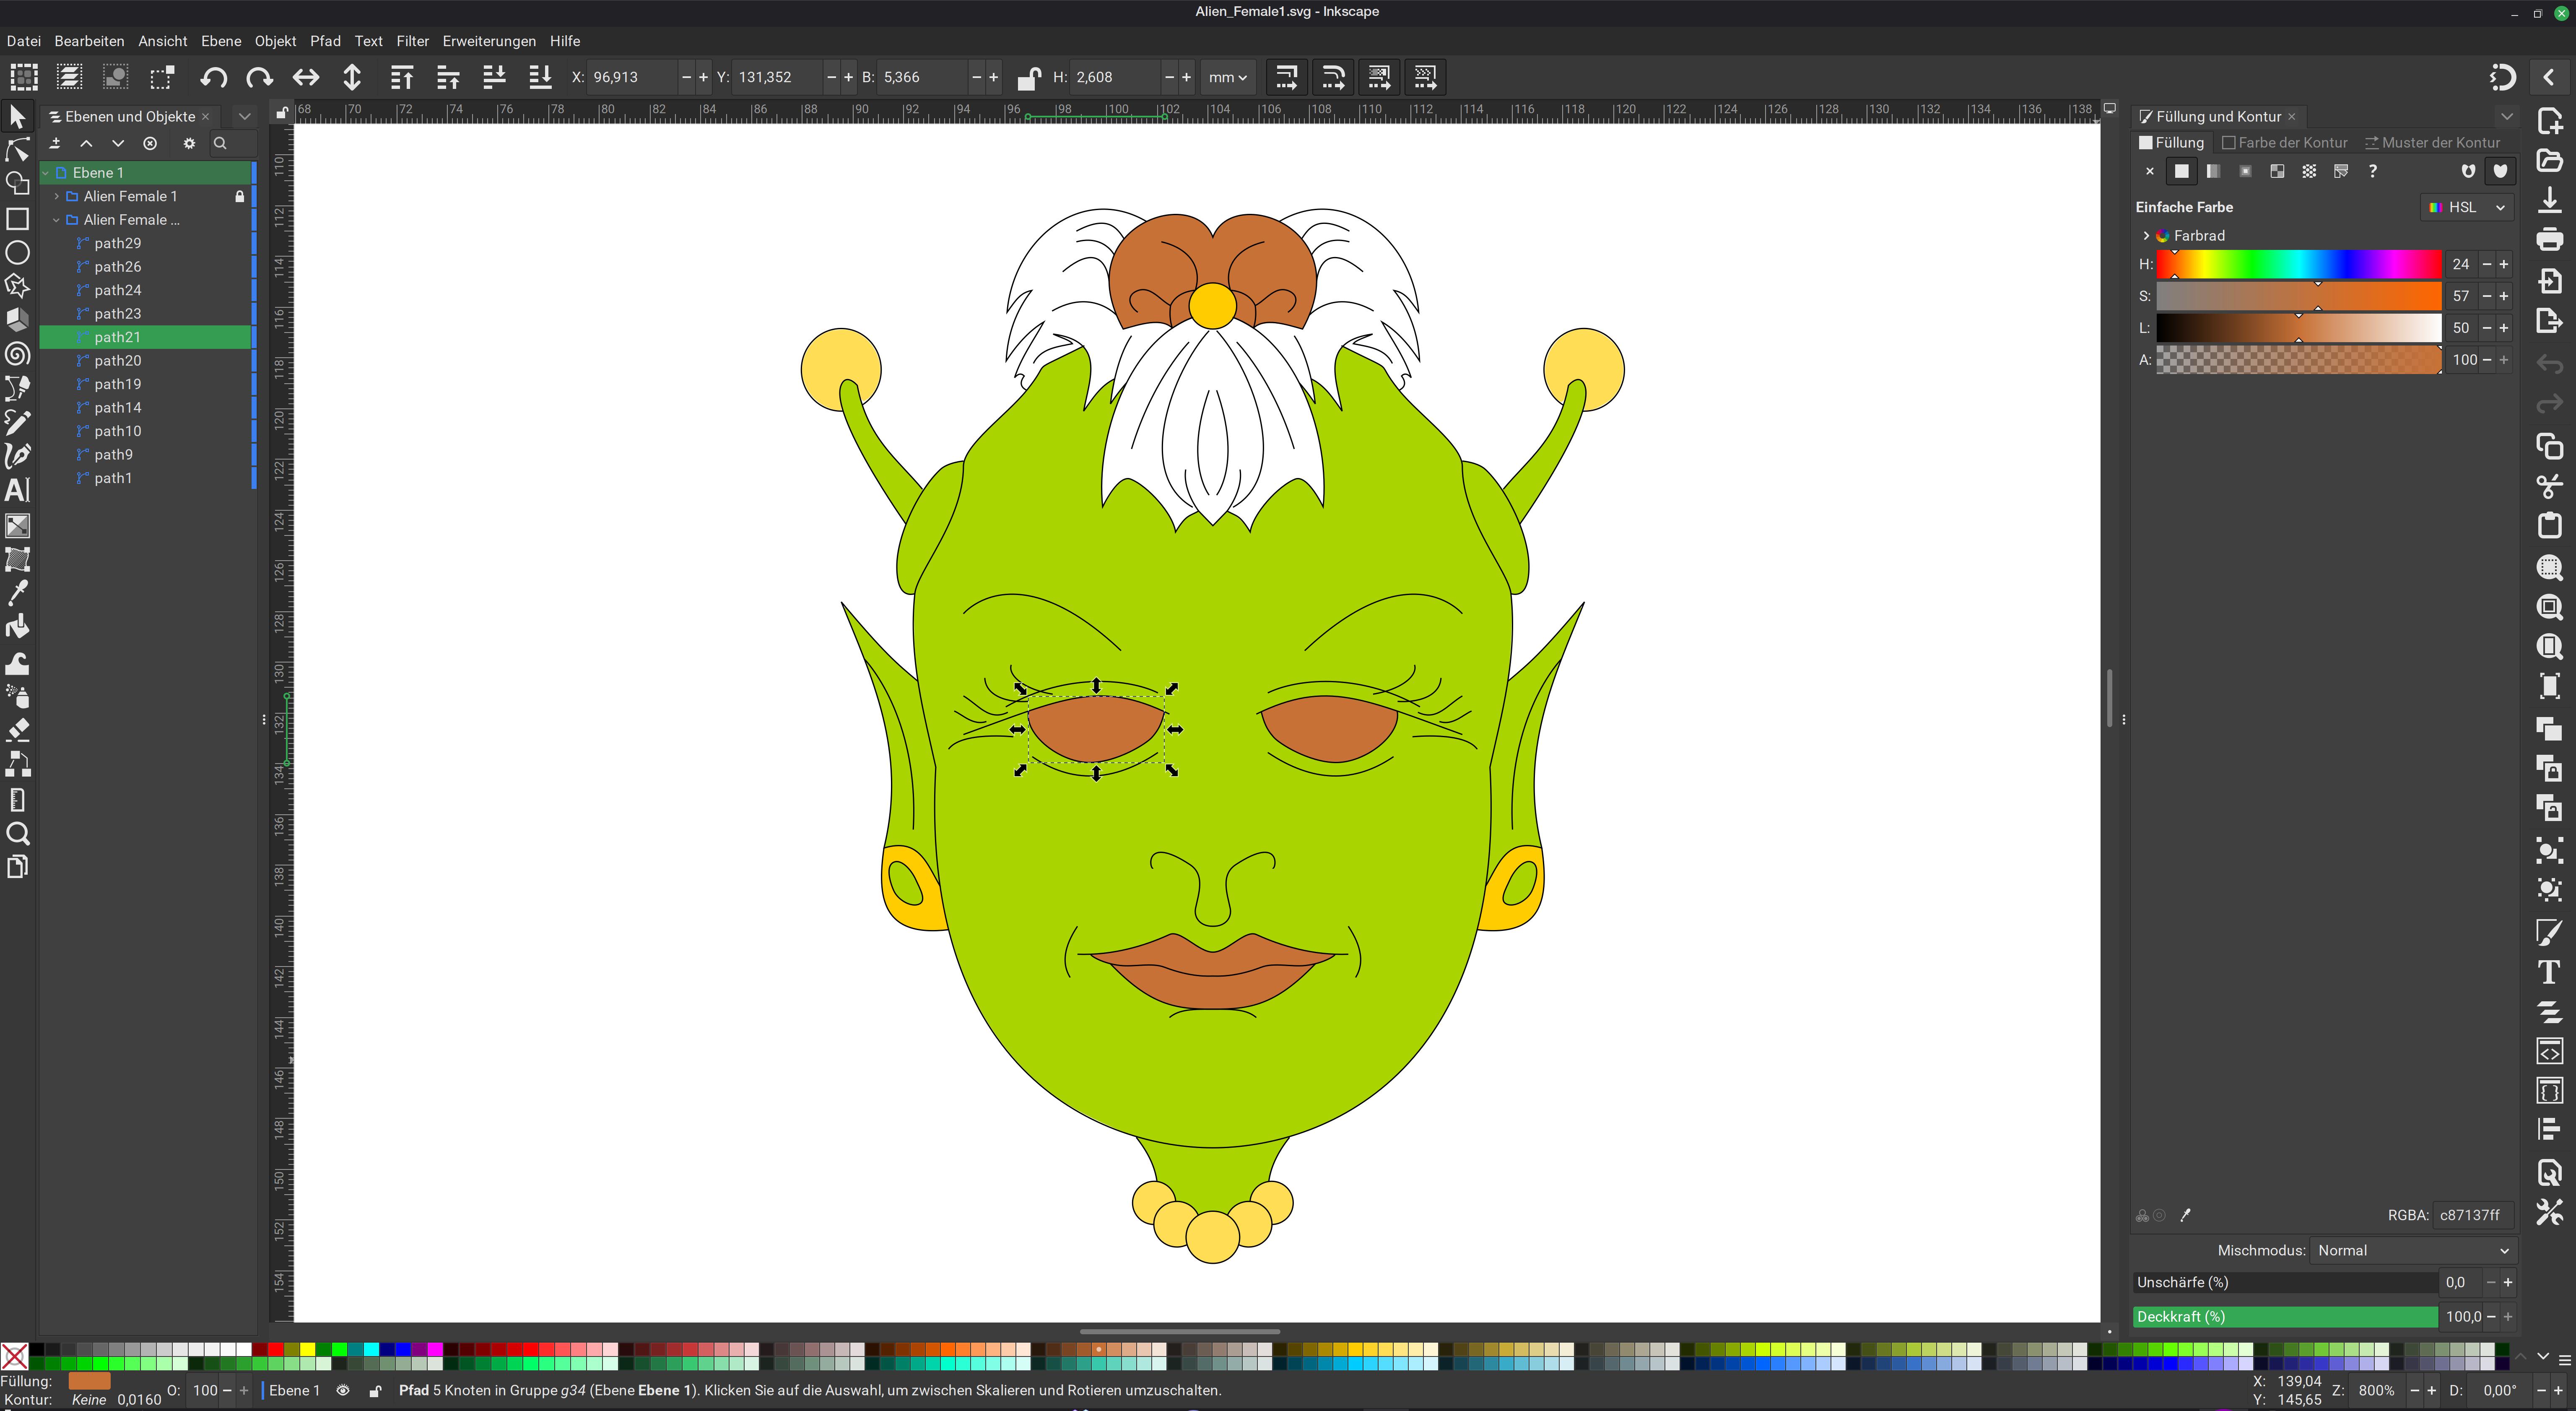The image size is (2576, 1411).
Task: Open the mm units dropdown
Action: [1227, 78]
